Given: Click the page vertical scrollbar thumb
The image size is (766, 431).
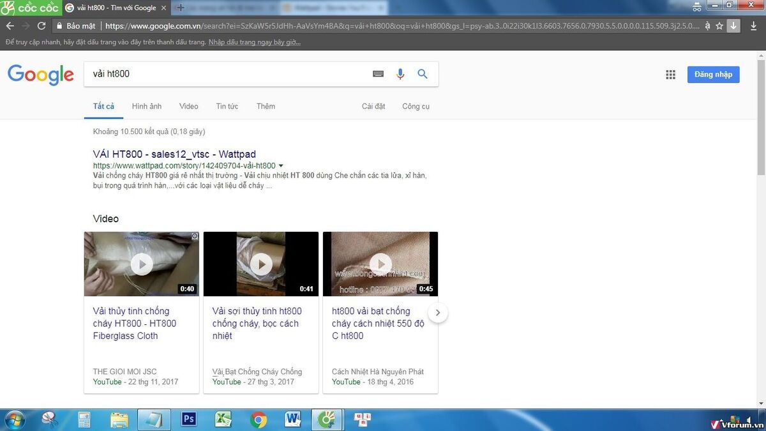Looking at the screenshot, I should [x=761, y=116].
